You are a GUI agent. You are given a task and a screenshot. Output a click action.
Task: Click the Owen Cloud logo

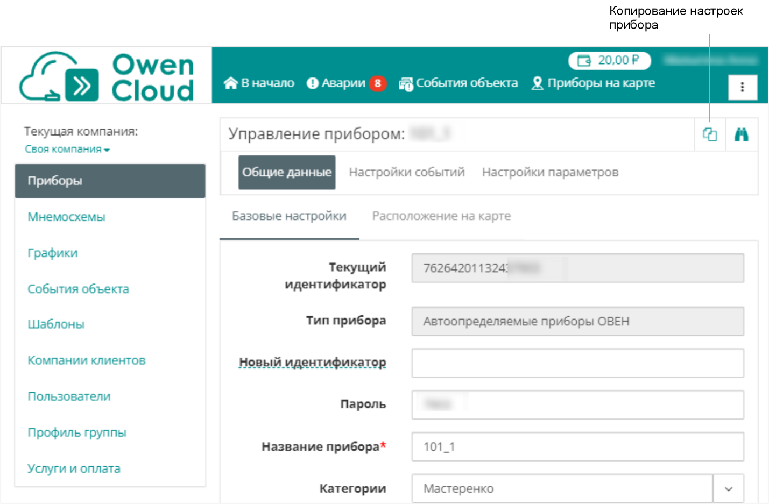pos(107,76)
